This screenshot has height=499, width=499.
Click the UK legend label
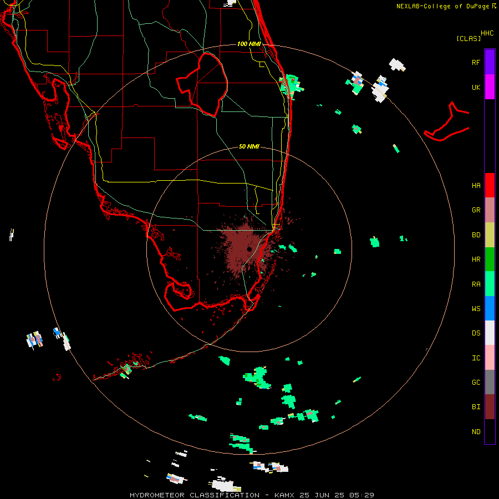476,87
